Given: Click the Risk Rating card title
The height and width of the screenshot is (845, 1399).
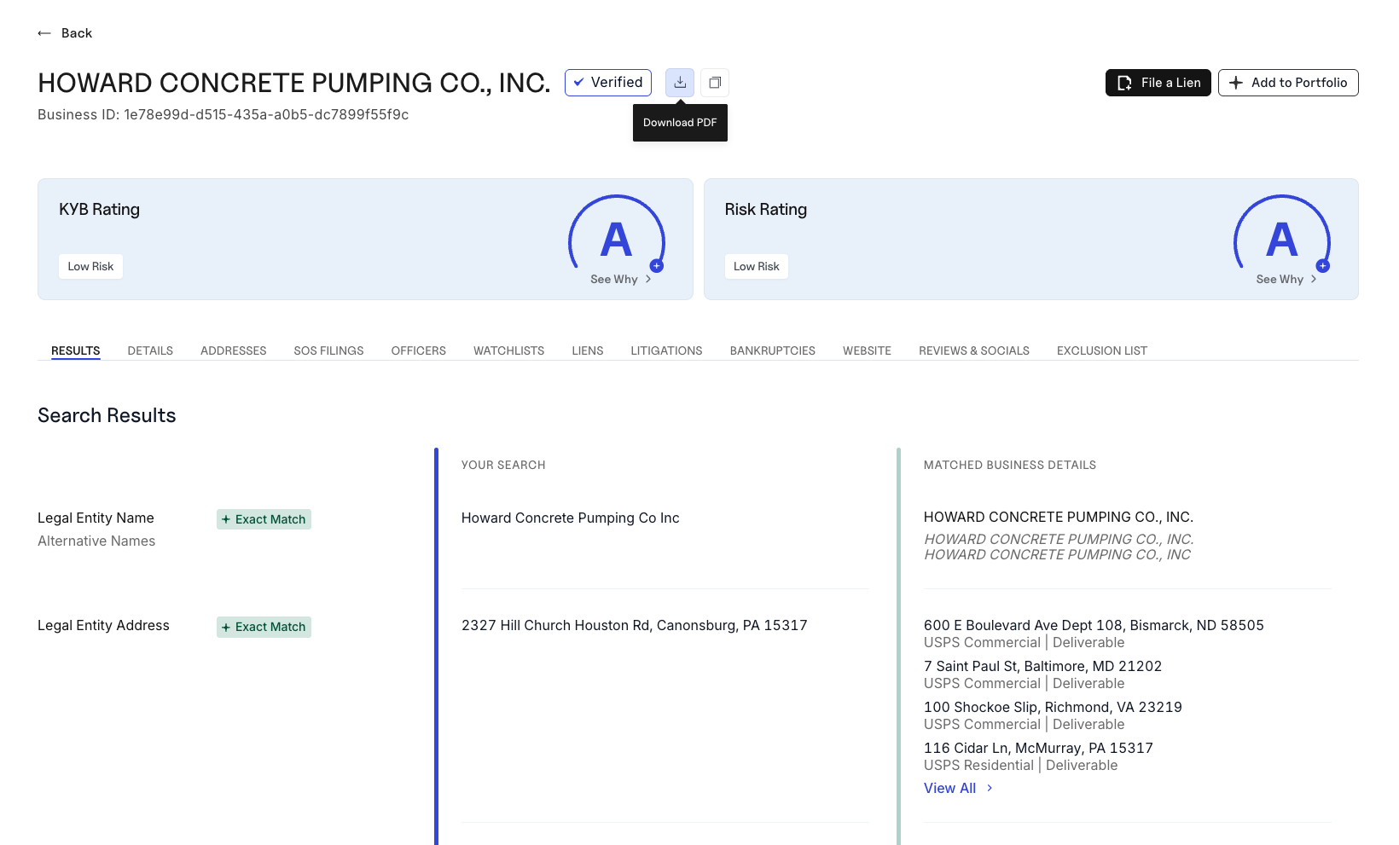Looking at the screenshot, I should (x=766, y=210).
